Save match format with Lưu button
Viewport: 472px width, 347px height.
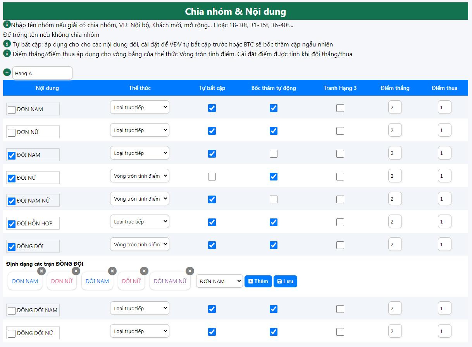click(x=285, y=281)
